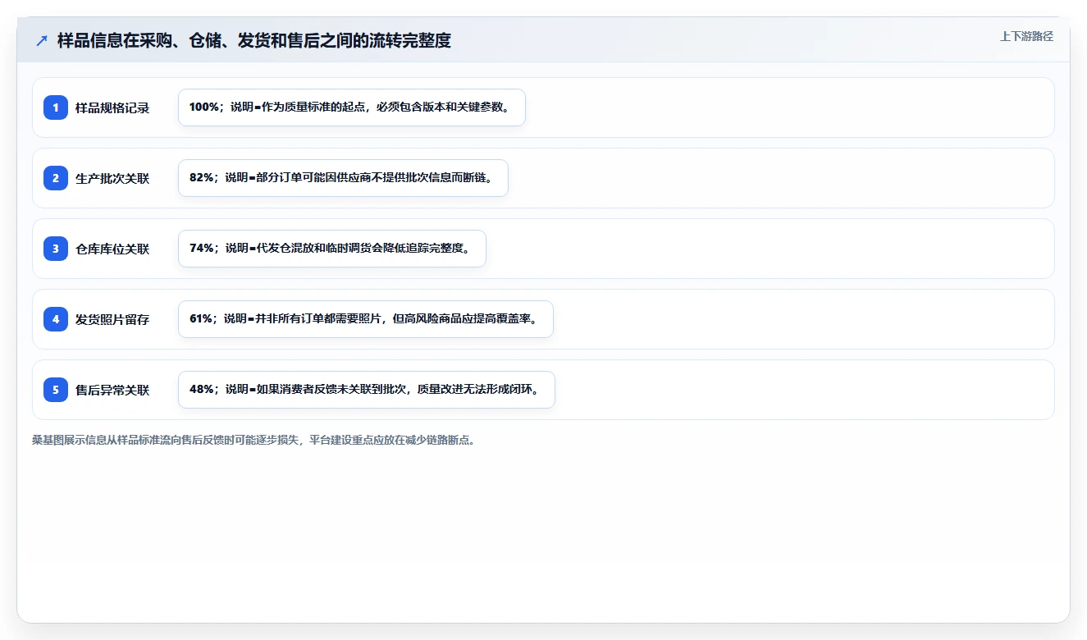Image resolution: width=1087 pixels, height=640 pixels.
Task: Click the 上下游路径 label in header
Action: click(1026, 36)
